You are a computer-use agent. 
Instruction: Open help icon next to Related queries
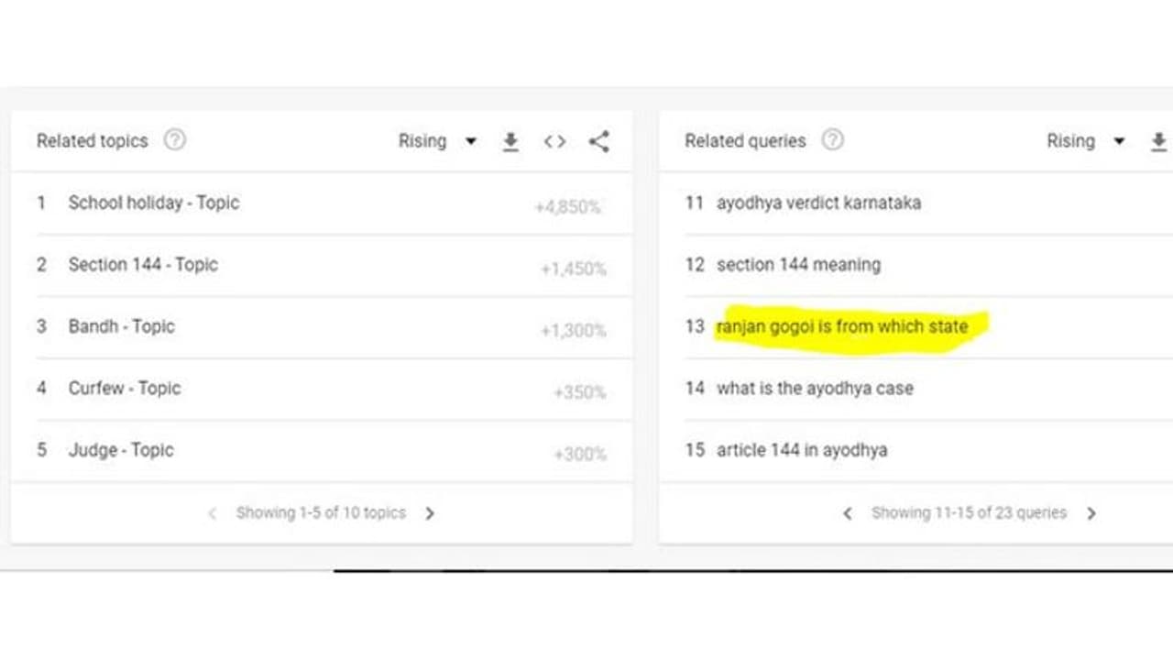click(x=832, y=140)
